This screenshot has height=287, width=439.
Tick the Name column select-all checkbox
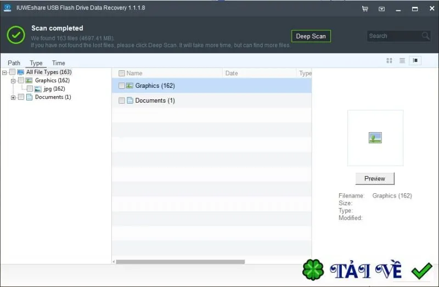coord(121,74)
